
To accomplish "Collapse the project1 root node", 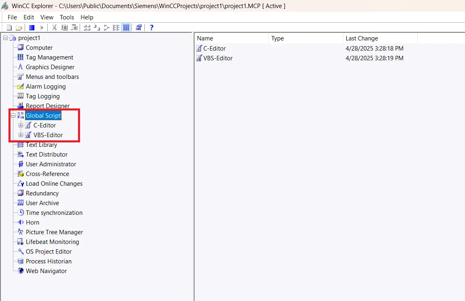I will [6, 38].
